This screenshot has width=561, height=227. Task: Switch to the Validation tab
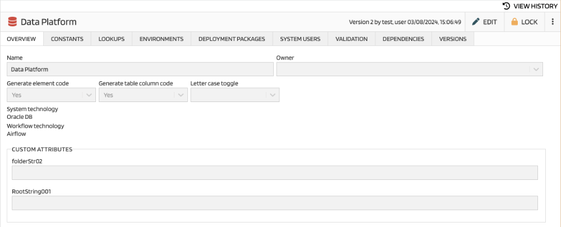click(351, 39)
